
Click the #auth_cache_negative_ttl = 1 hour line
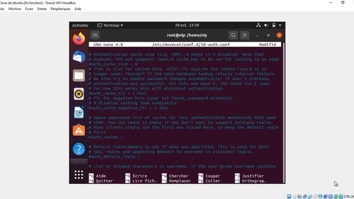pyautogui.click(x=129, y=108)
